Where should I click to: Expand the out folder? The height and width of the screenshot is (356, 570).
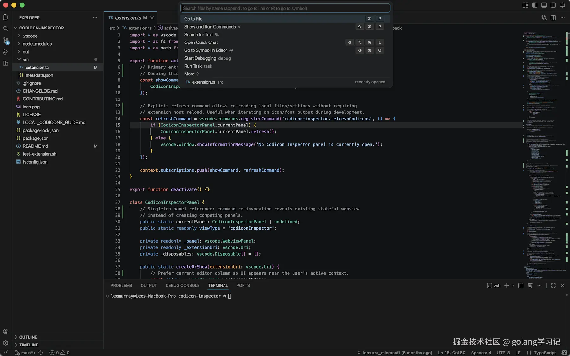pyautogui.click(x=58, y=52)
